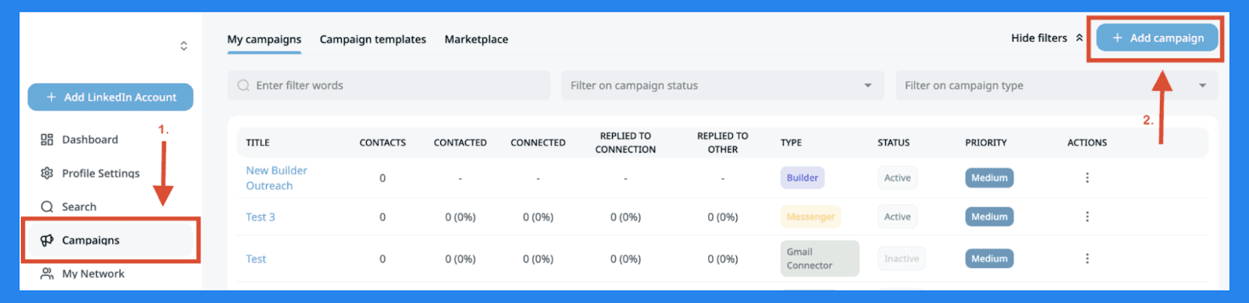Switch to the My campaigns tab
The height and width of the screenshot is (303, 1249).
(264, 39)
